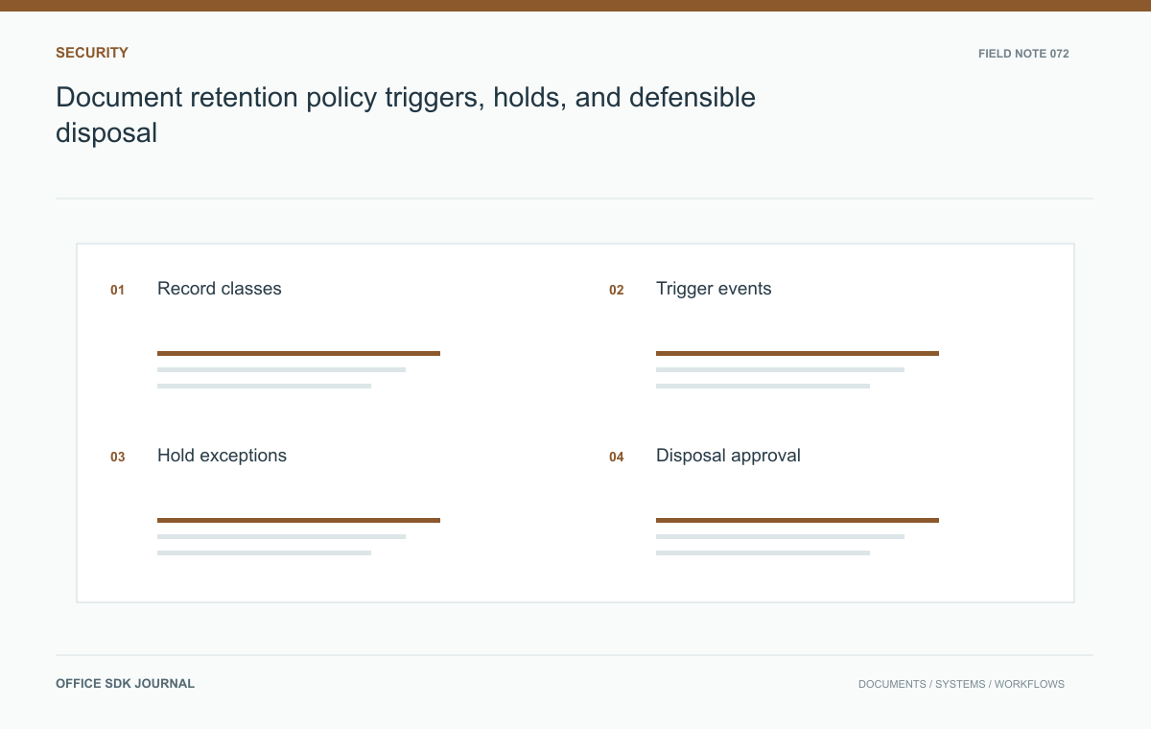Click the number 01 marker
The image size is (1151, 729).
117,290
